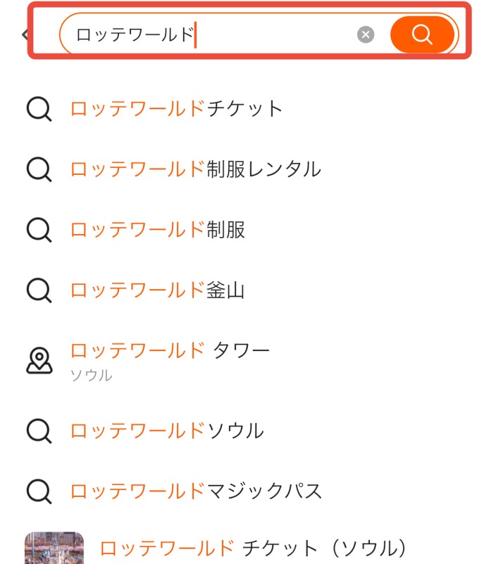Click the product thumbnail image at bottom
Screen dimensions: 484x564
(x=54, y=548)
